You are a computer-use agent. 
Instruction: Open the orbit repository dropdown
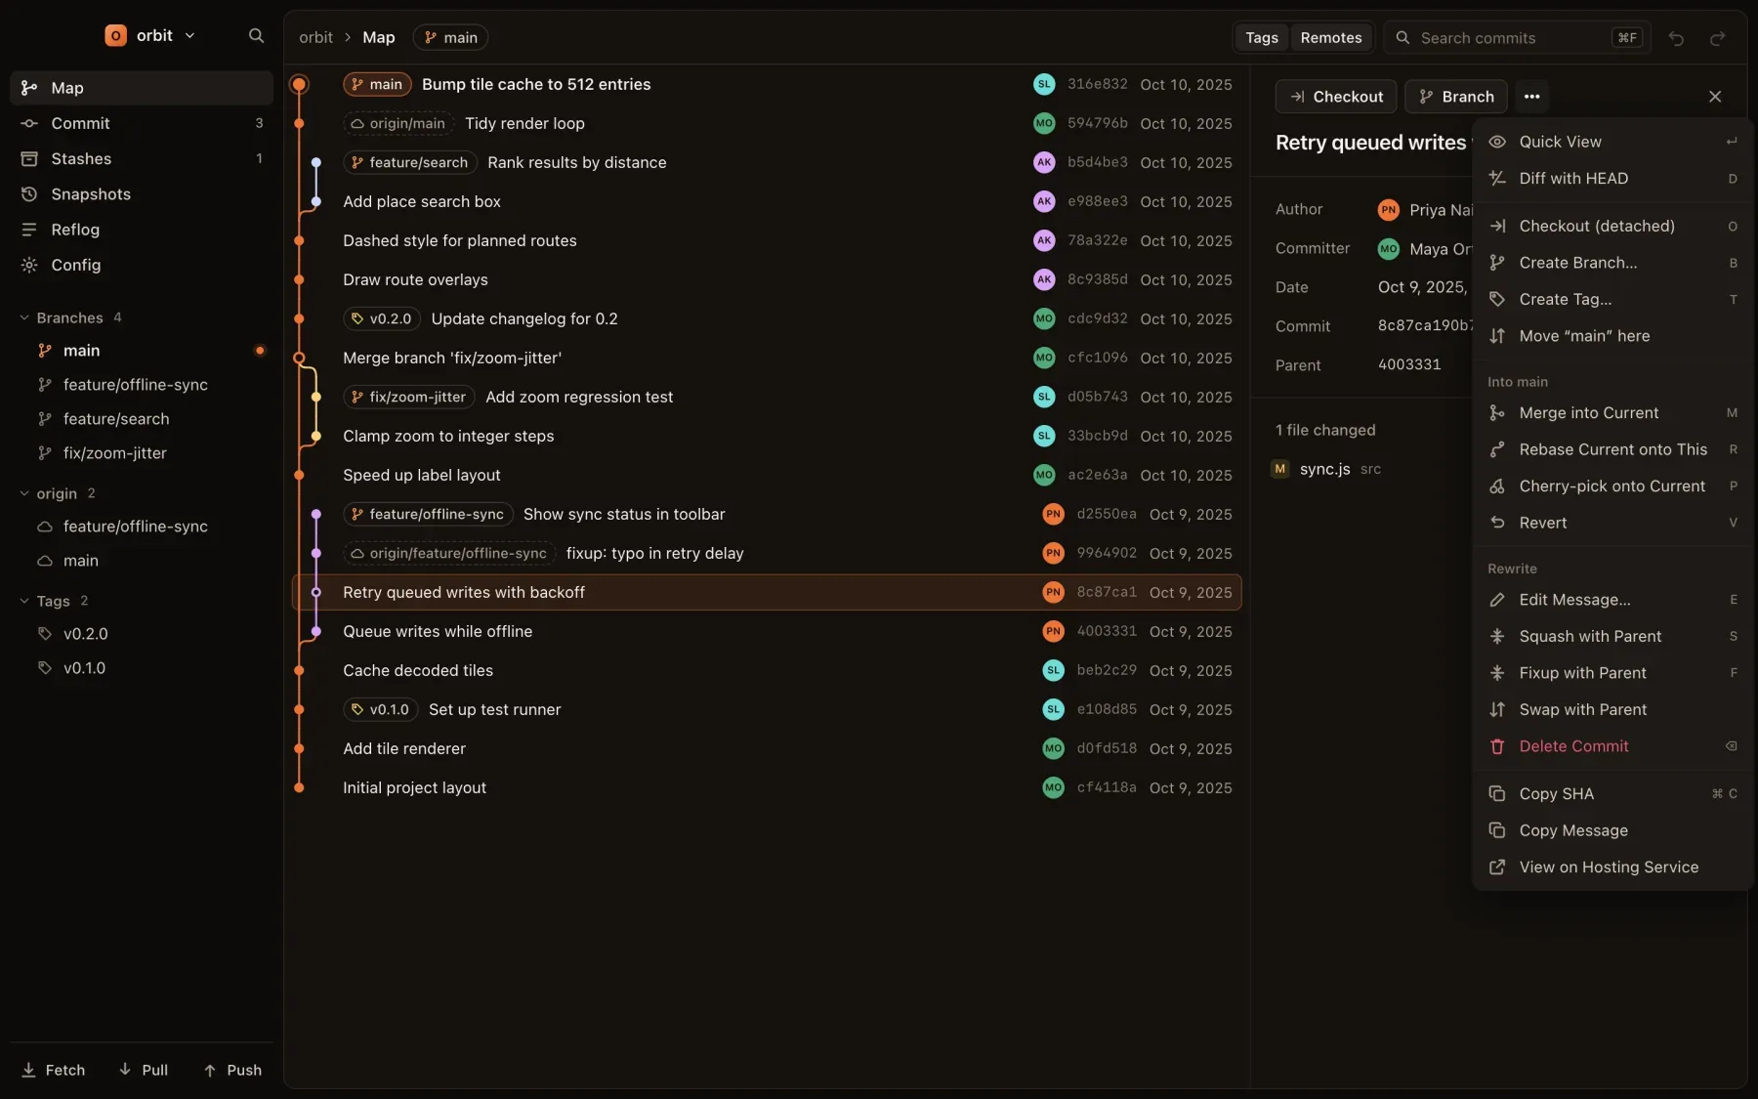click(x=150, y=35)
